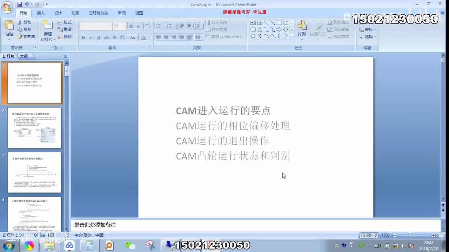The width and height of the screenshot is (449, 252).
Task: Decrease list indent level
Action: 181,26
